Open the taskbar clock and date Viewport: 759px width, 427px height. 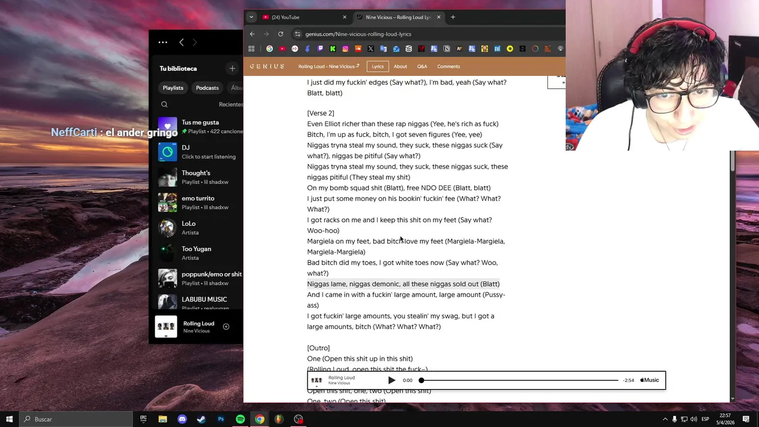point(725,419)
